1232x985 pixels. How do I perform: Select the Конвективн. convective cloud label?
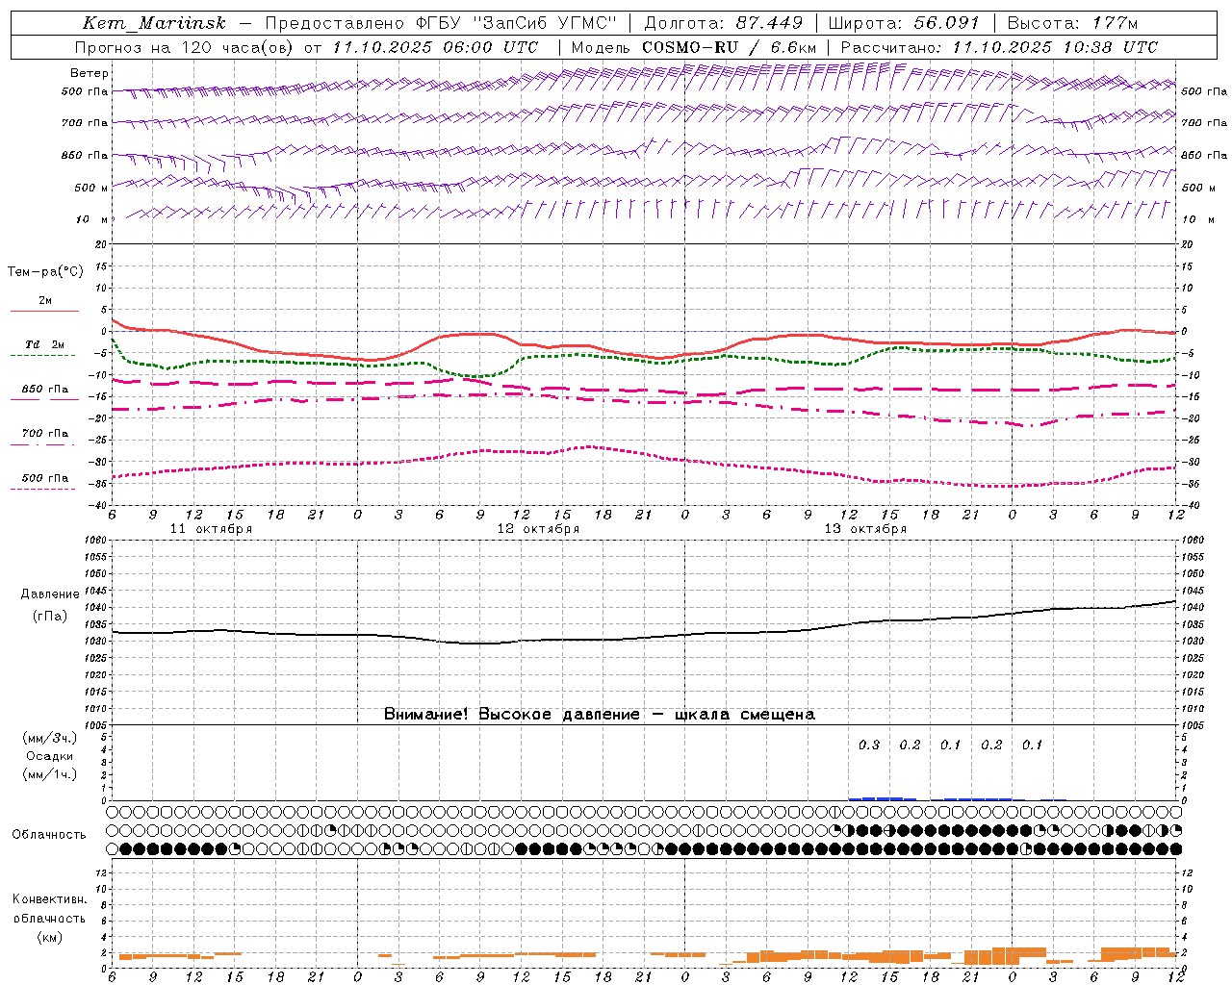coord(49,899)
